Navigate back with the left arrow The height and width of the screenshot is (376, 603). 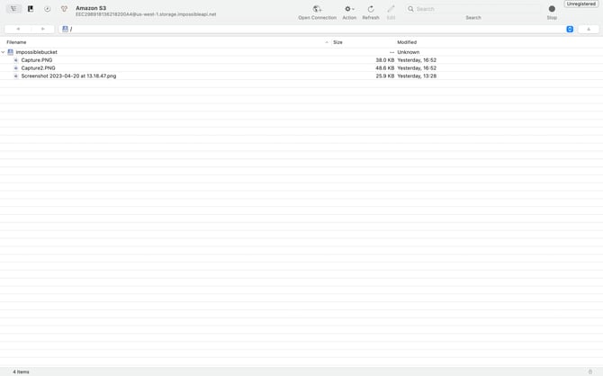[x=18, y=29]
